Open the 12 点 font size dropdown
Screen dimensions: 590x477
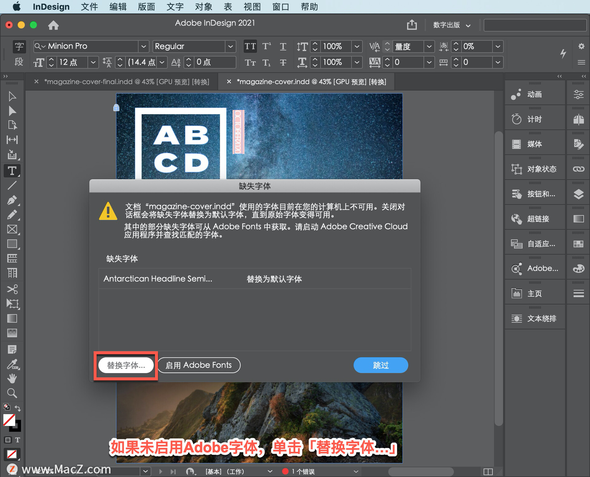93,62
